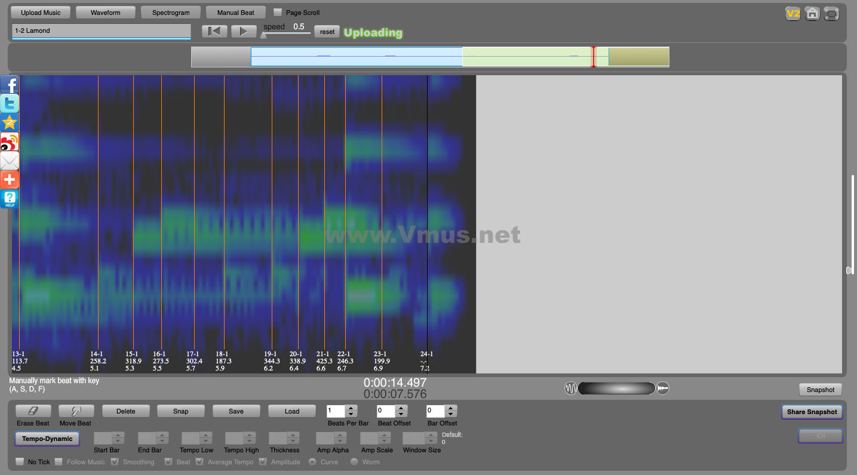Open more share options plus icon
The image size is (857, 475).
tap(10, 180)
